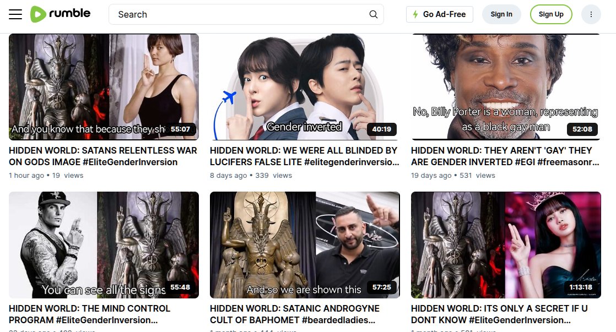This screenshot has width=616, height=332.
Task: Open thumbnail of ITS ONLY A SECRET video
Action: (506, 245)
